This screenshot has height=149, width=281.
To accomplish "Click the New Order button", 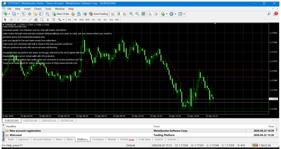I will pos(61,14).
